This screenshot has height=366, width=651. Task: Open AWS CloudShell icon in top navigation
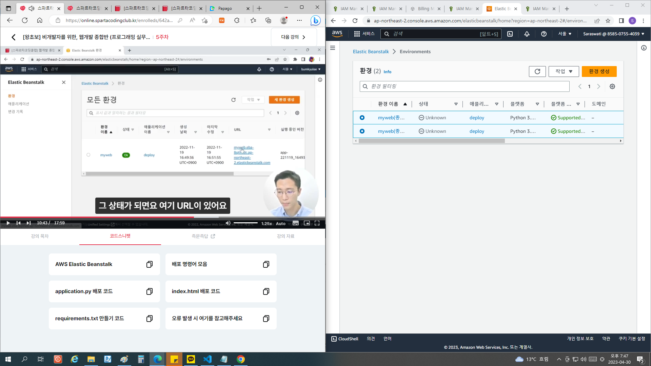(x=510, y=34)
